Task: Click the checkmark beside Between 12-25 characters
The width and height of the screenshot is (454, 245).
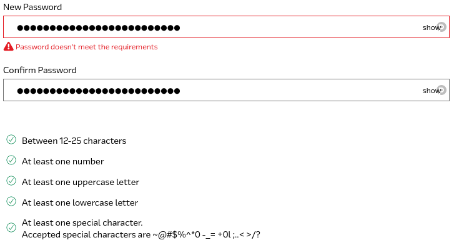Action: [11, 139]
